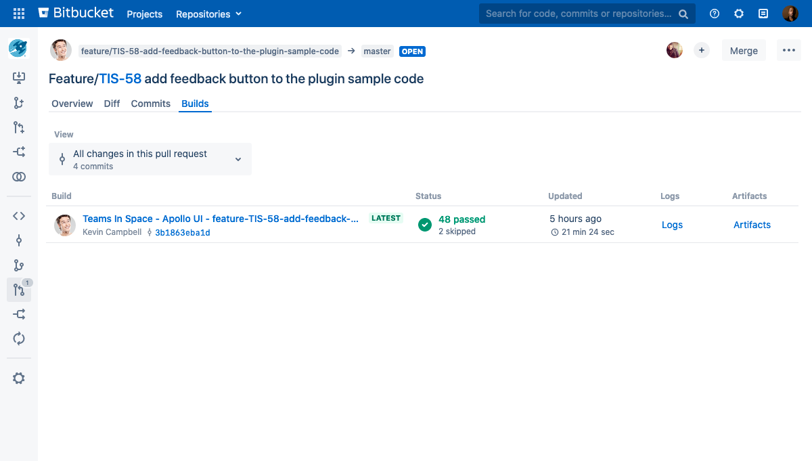Select Create branch sidebar icon
This screenshot has height=461, width=812.
tap(19, 103)
